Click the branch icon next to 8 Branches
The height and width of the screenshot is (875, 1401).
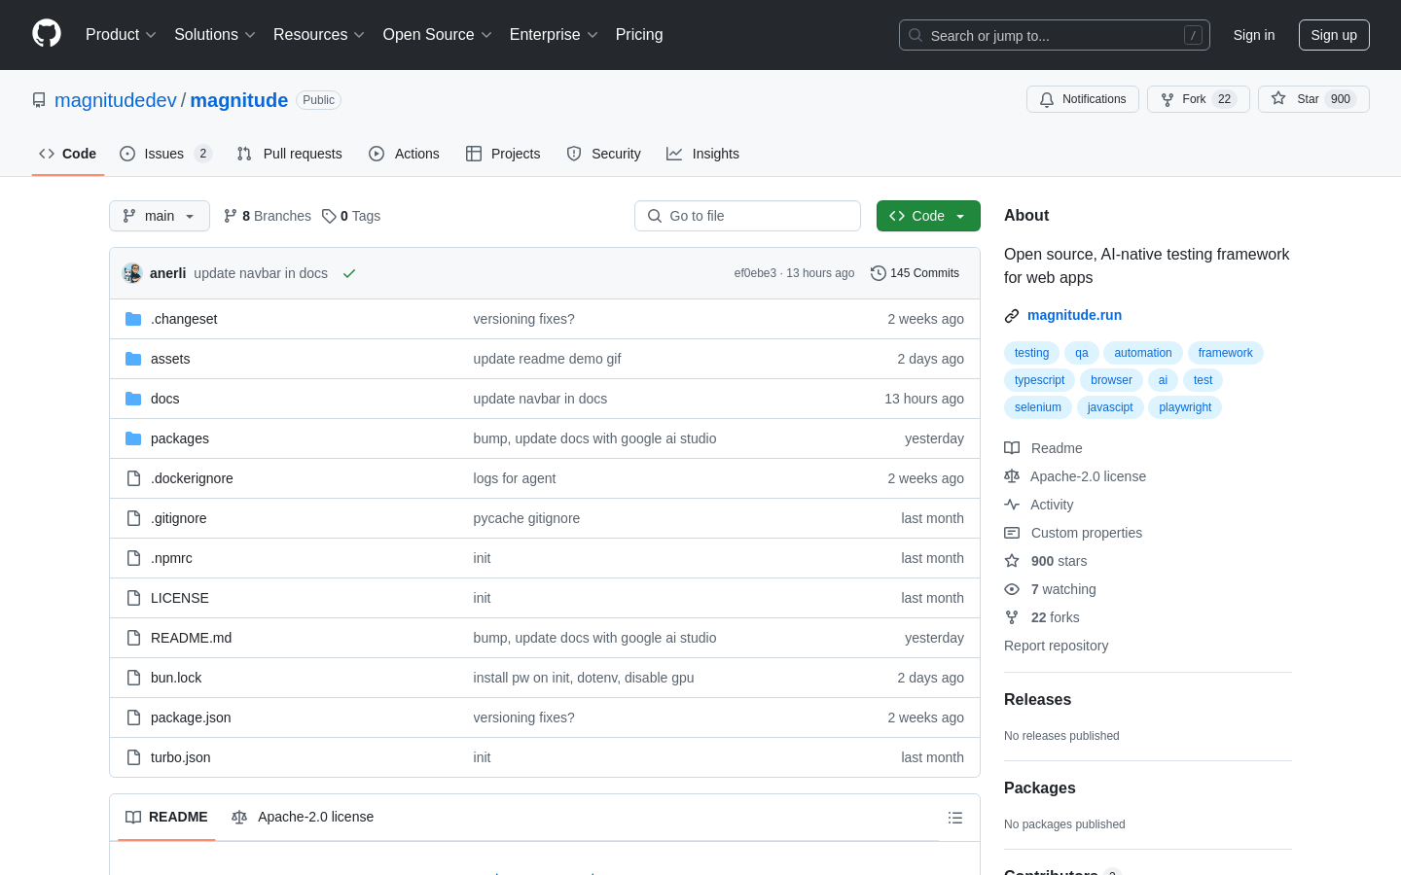[x=231, y=216]
